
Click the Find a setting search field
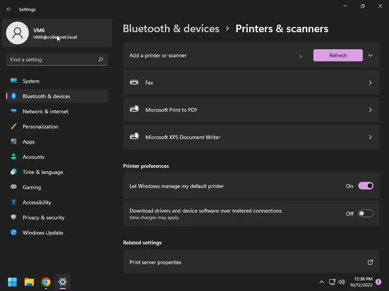[x=52, y=59]
